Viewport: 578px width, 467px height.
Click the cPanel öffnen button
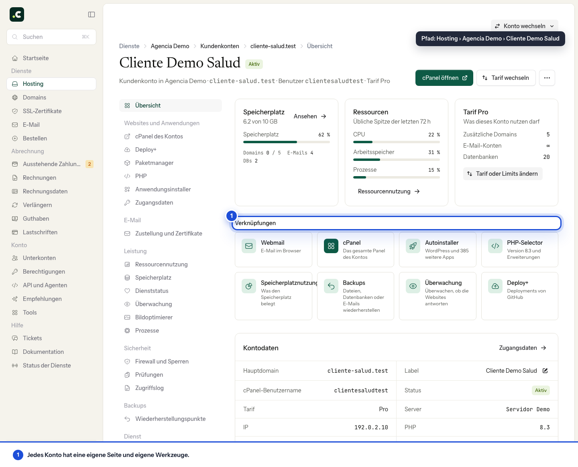(x=444, y=78)
